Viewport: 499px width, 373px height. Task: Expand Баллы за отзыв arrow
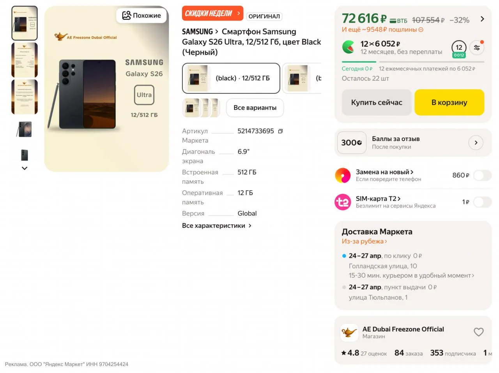476,143
